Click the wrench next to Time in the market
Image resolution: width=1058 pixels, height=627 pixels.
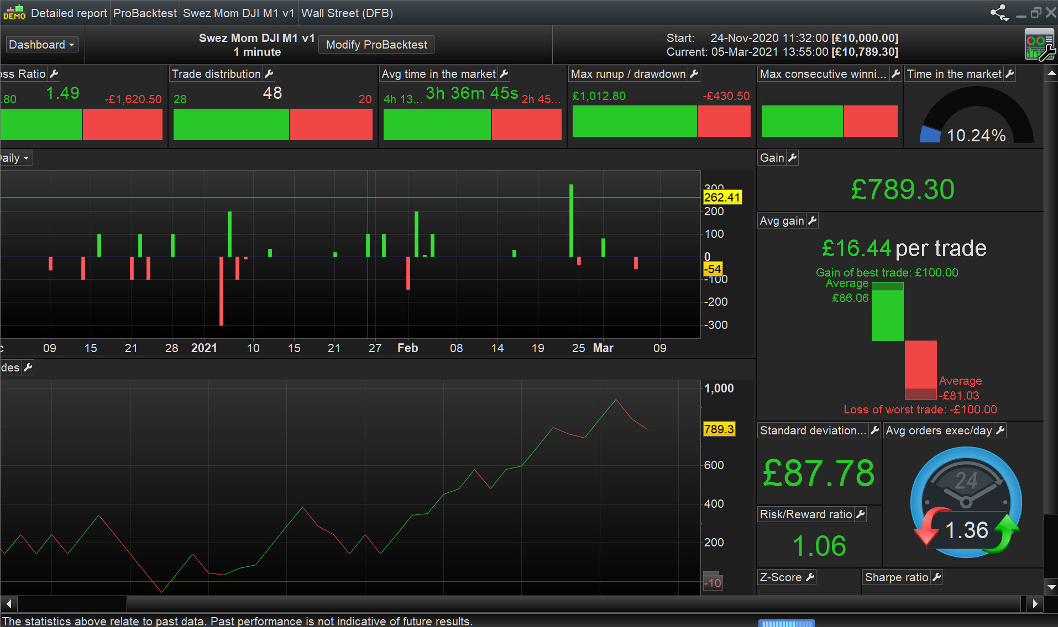(1010, 73)
